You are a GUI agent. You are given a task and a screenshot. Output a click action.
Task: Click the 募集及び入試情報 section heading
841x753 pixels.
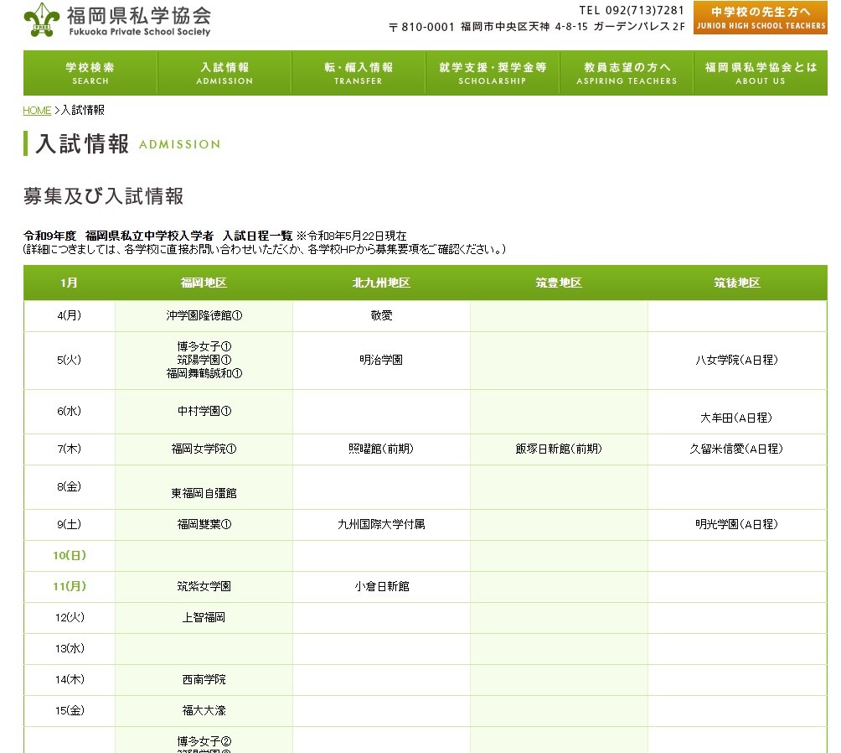(104, 196)
